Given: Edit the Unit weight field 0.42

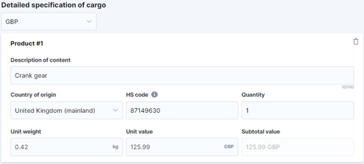Looking at the screenshot, I should click(67, 147).
